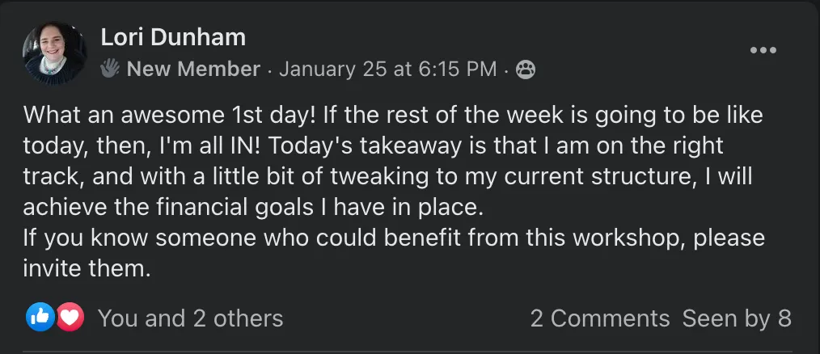Open the January 25 at 6:15 PM timestamp
Screen dimensions: 820x354
[388, 70]
